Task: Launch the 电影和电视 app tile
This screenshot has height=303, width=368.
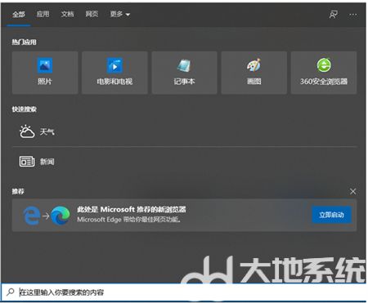Action: [114, 73]
